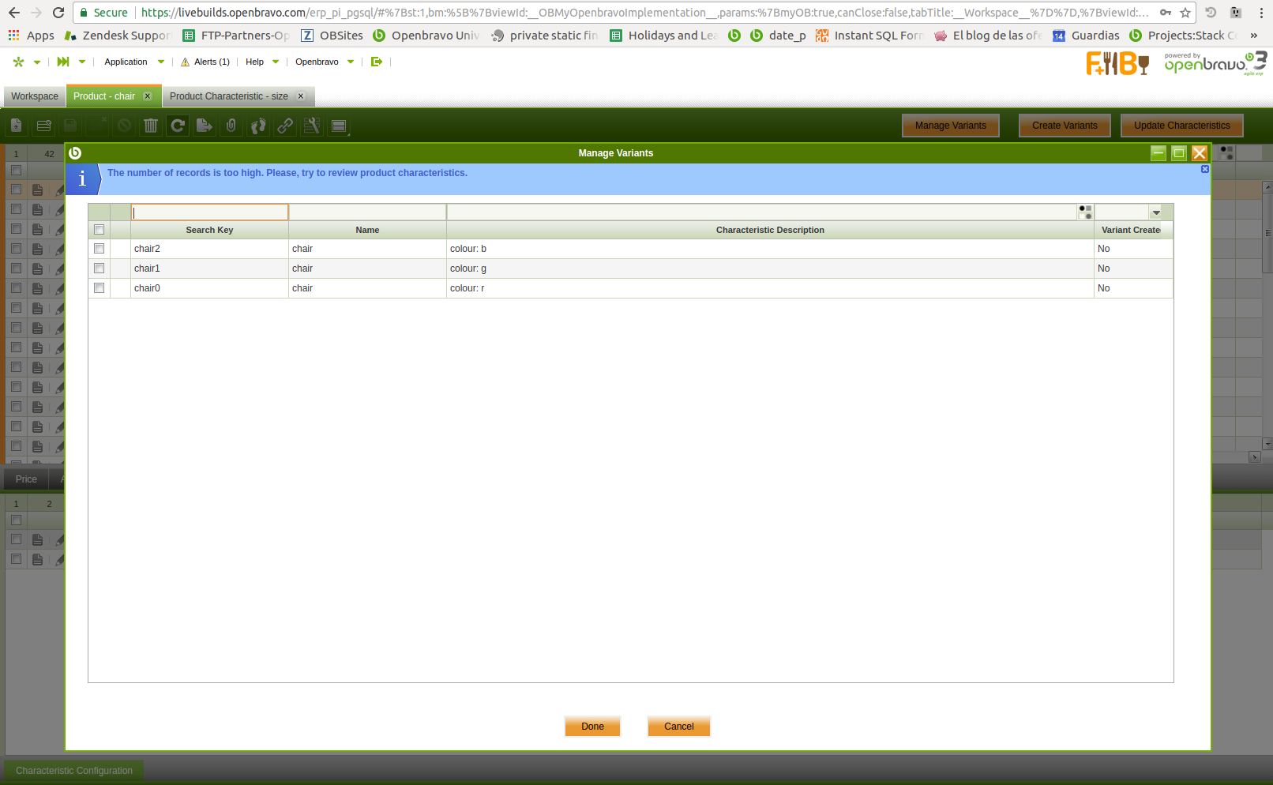
Task: Click the quick launch forward icon
Action: click(x=63, y=62)
